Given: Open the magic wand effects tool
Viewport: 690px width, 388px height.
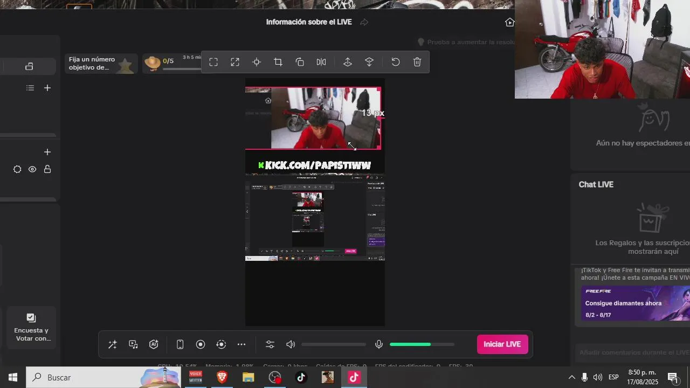Looking at the screenshot, I should (x=113, y=344).
